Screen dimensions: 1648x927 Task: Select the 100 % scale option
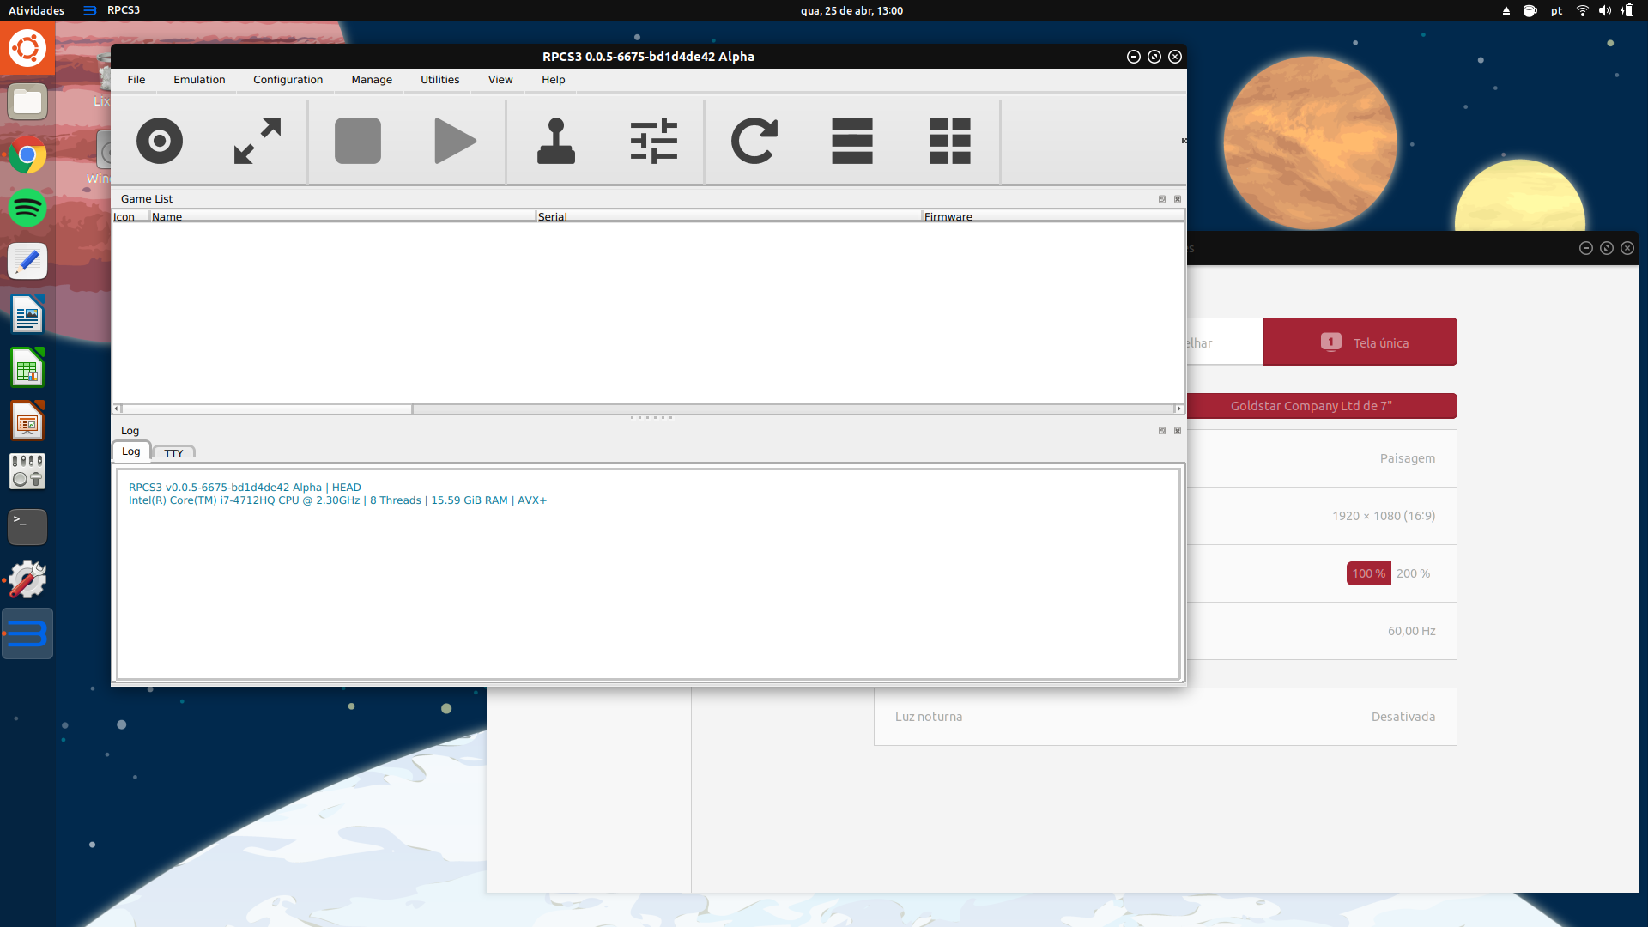tap(1368, 573)
